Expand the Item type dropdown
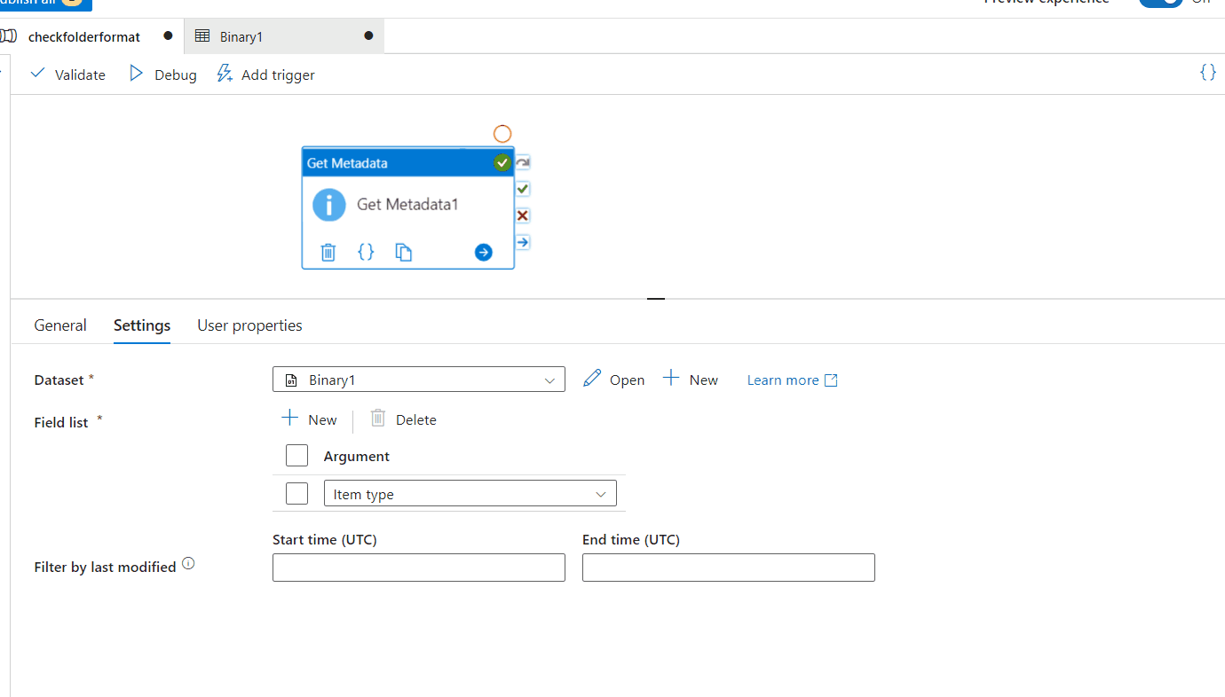Image resolution: width=1225 pixels, height=697 pixels. pyautogui.click(x=602, y=493)
